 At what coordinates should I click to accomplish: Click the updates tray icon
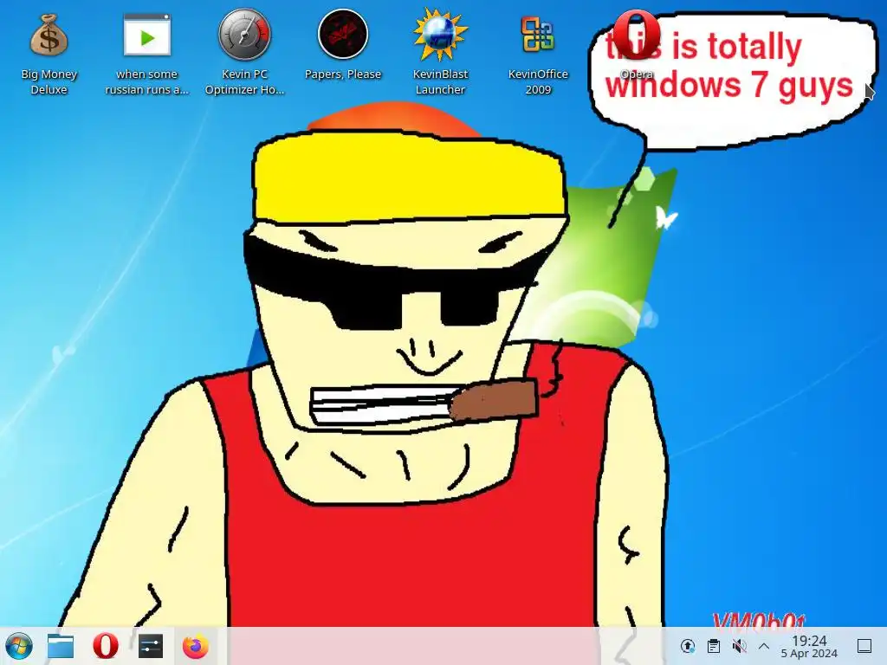click(687, 646)
